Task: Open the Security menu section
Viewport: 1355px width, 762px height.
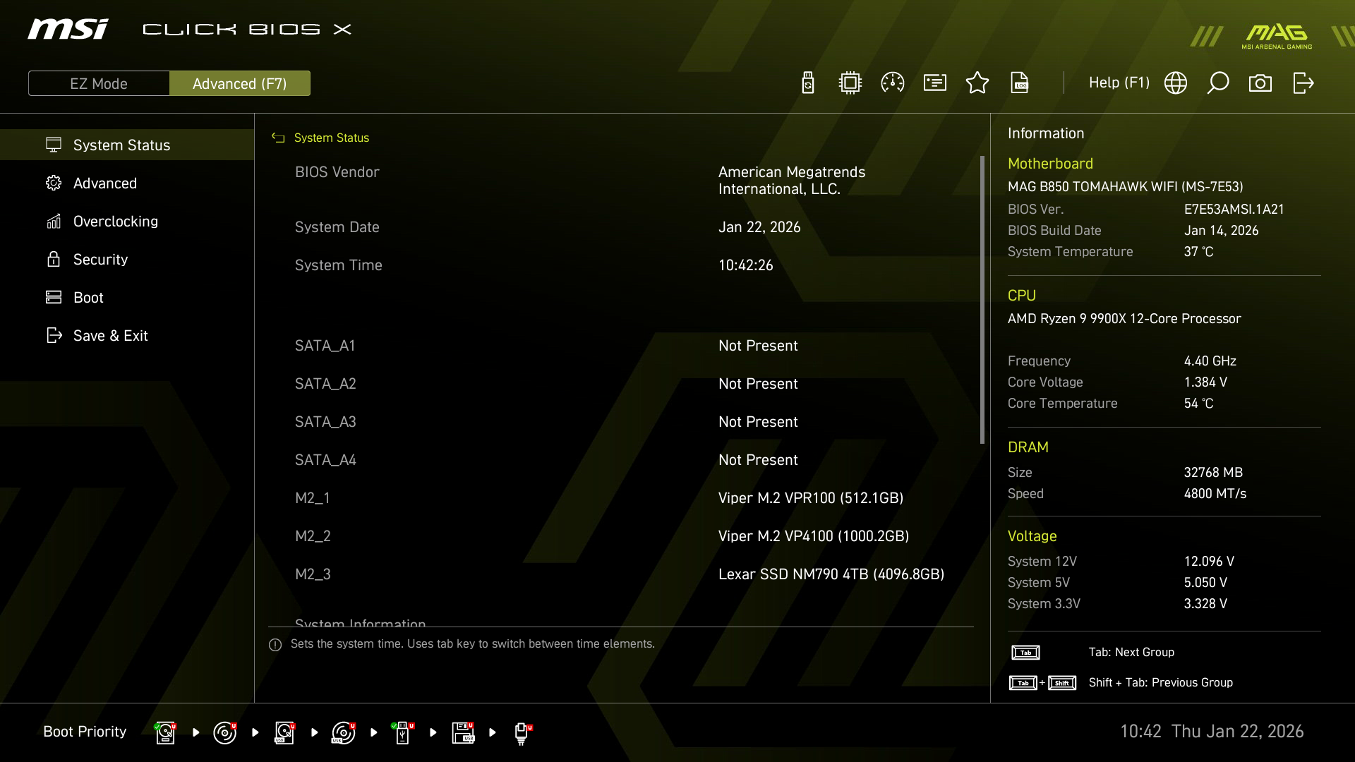Action: point(100,260)
